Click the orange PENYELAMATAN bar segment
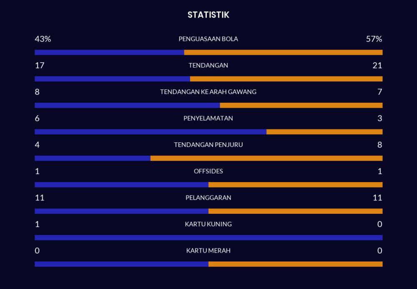The image size is (417, 289). point(324,132)
